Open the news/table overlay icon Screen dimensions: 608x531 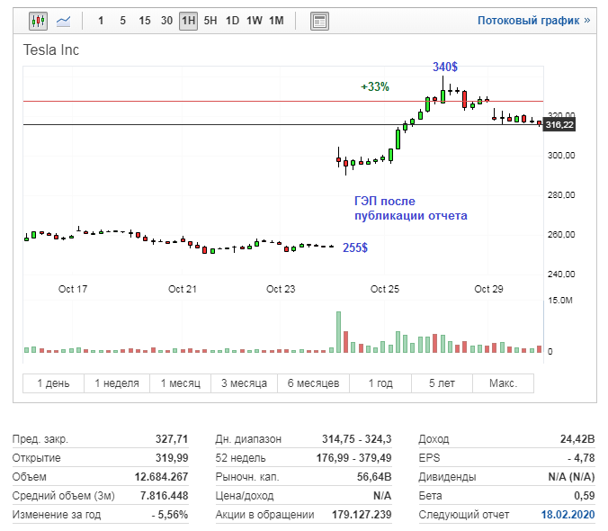click(x=319, y=21)
